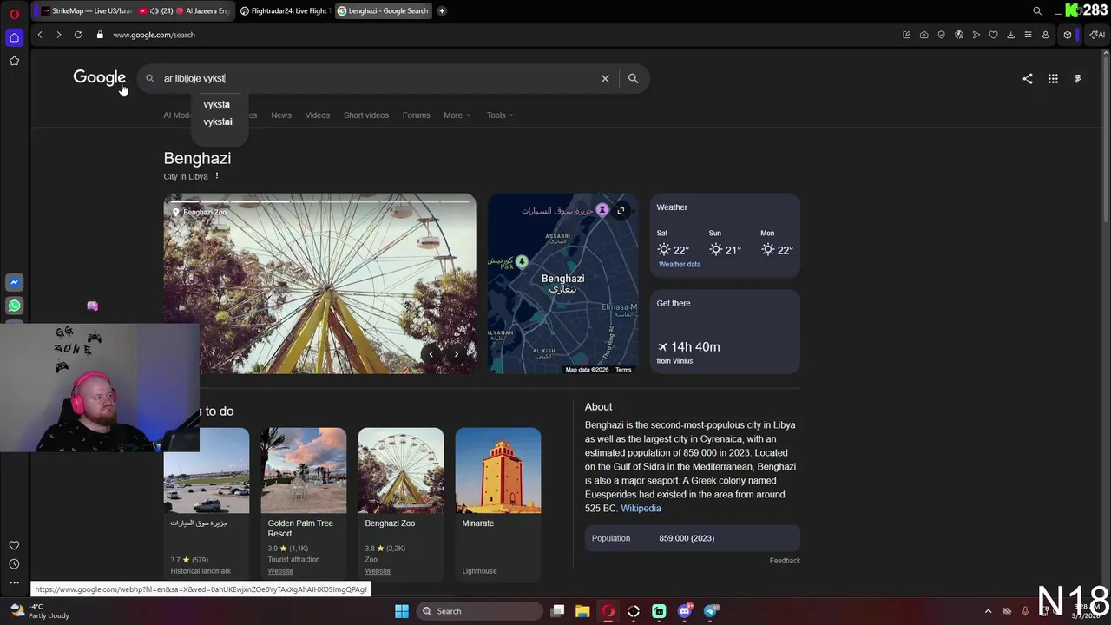Open profile account icon in toolbar
1111x625 pixels.
1045,35
